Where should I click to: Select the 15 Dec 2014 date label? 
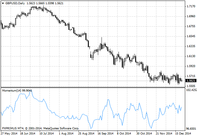(x=182, y=133)
